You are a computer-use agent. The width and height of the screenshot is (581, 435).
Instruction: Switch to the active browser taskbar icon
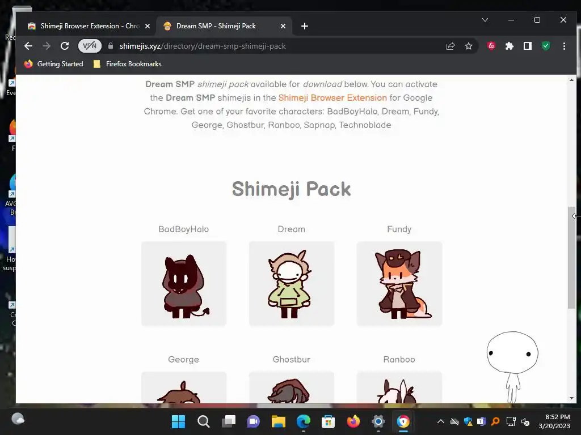click(x=403, y=421)
